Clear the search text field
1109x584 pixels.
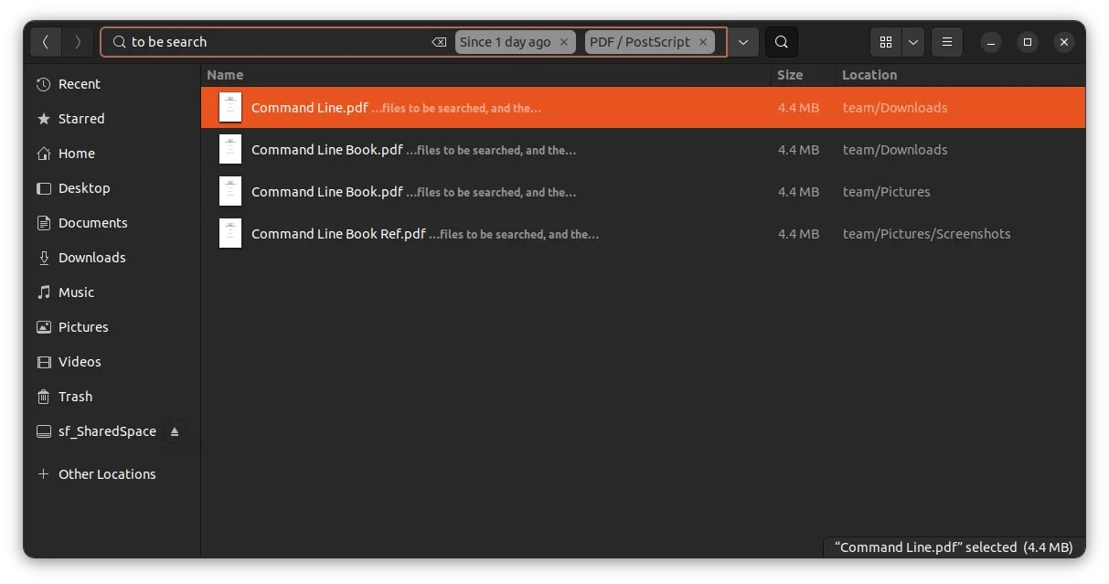tap(439, 42)
